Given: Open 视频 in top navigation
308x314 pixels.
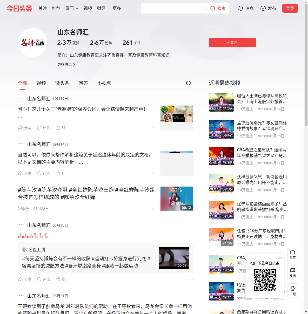Looking at the screenshot, I should point(88,8).
